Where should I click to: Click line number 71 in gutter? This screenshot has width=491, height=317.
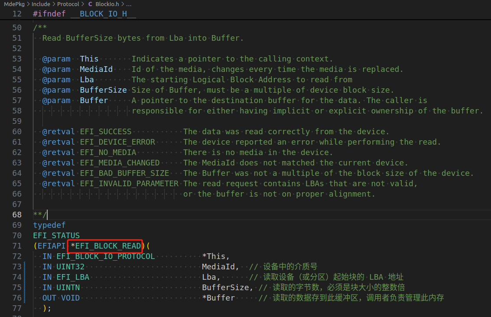pyautogui.click(x=17, y=246)
